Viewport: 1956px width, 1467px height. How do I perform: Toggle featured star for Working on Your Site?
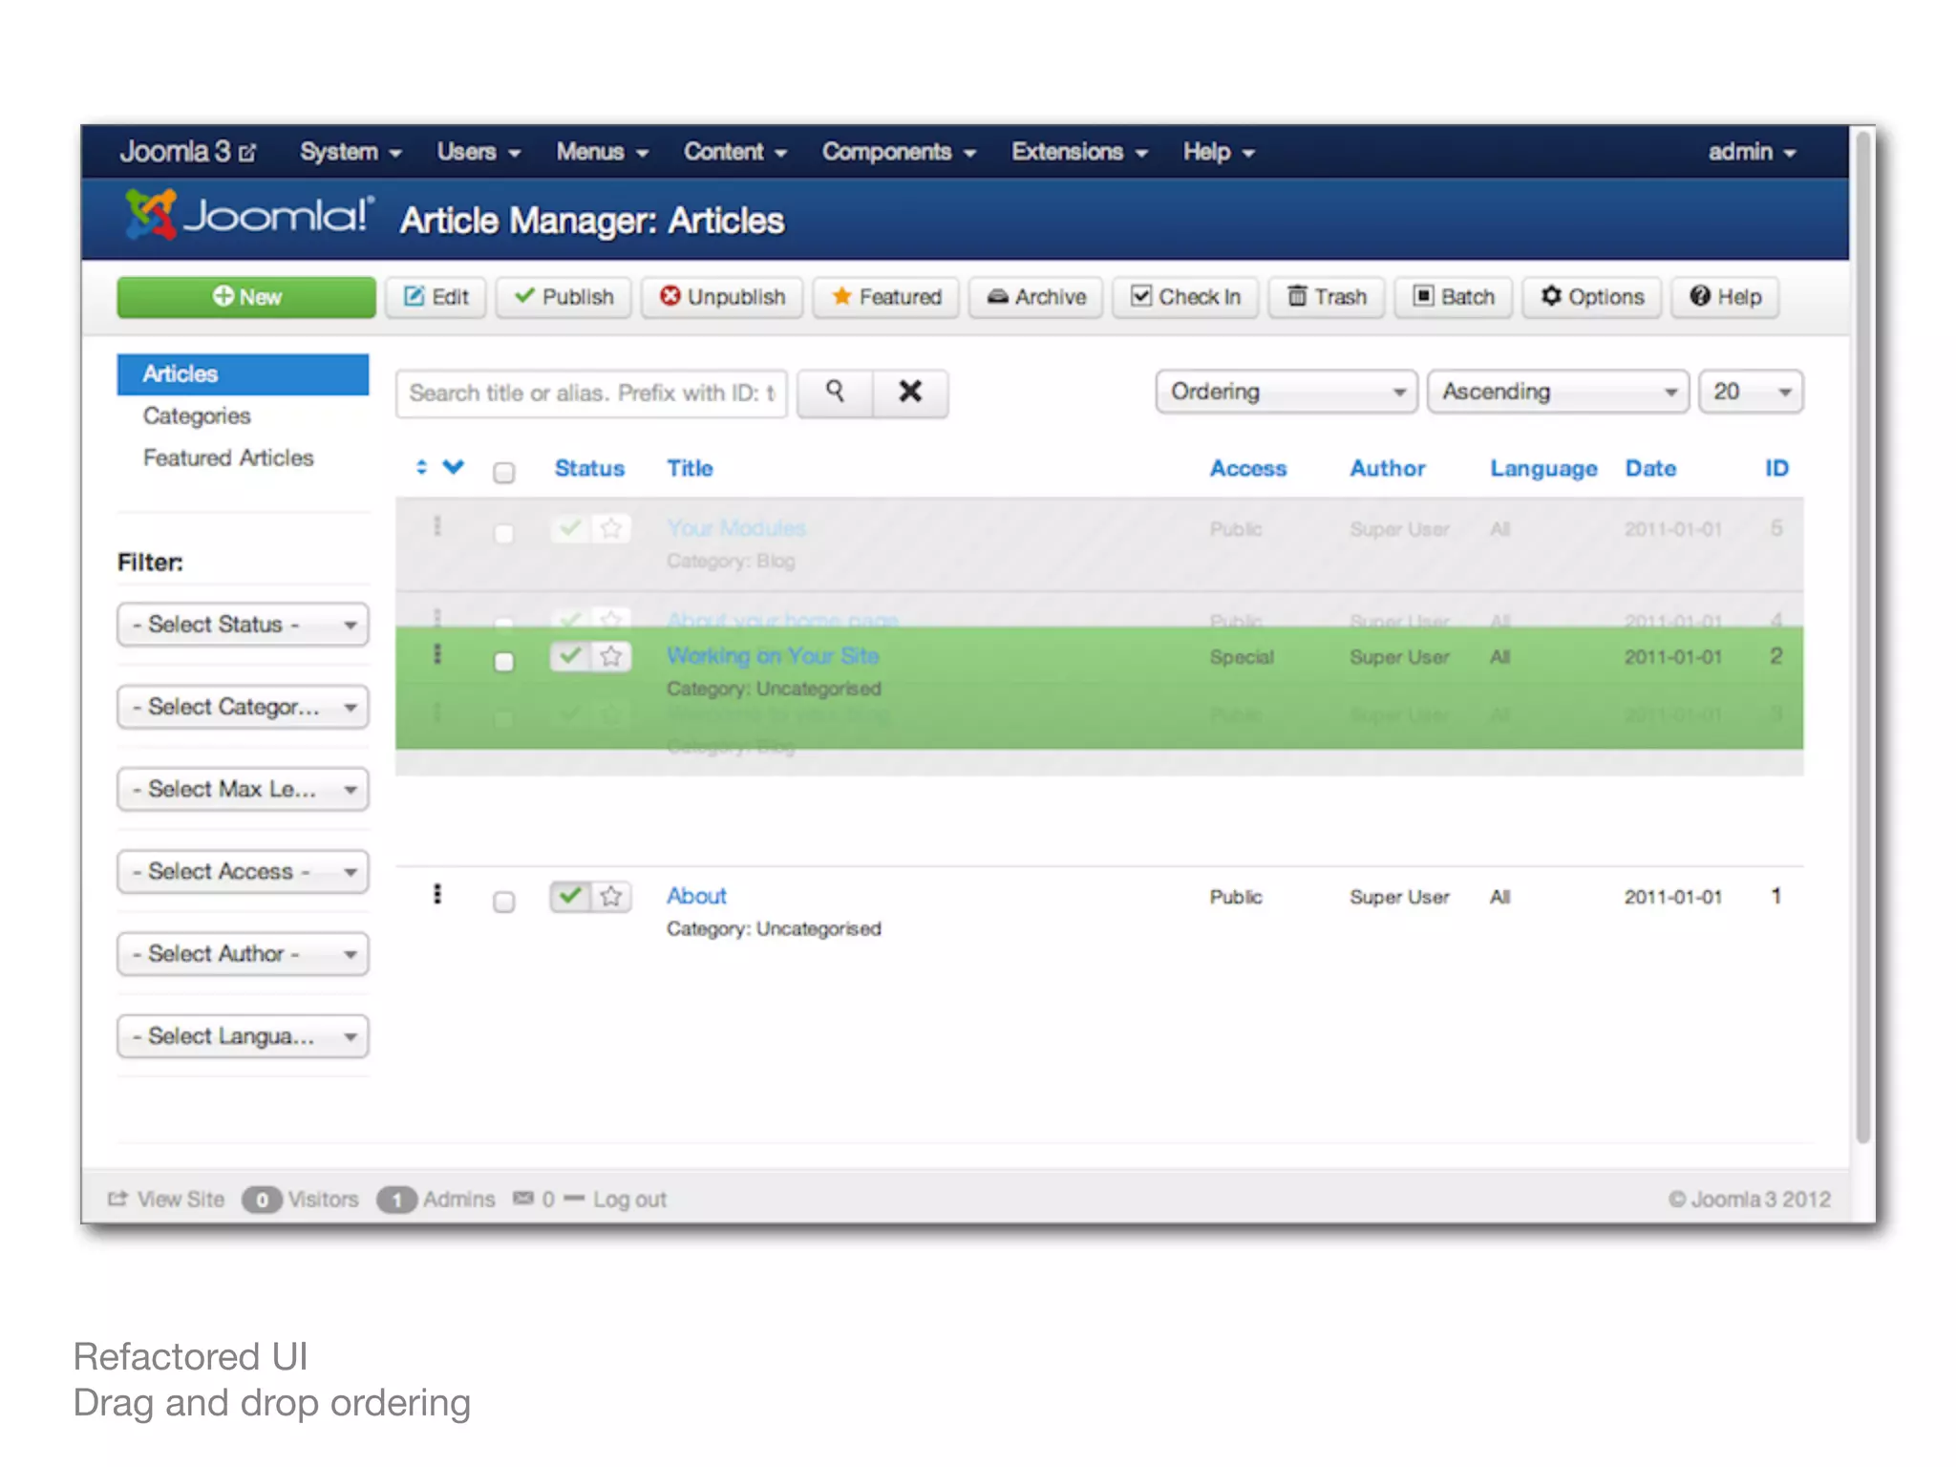pos(611,656)
